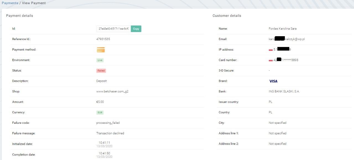Click the EUR currency badge

tap(100, 113)
